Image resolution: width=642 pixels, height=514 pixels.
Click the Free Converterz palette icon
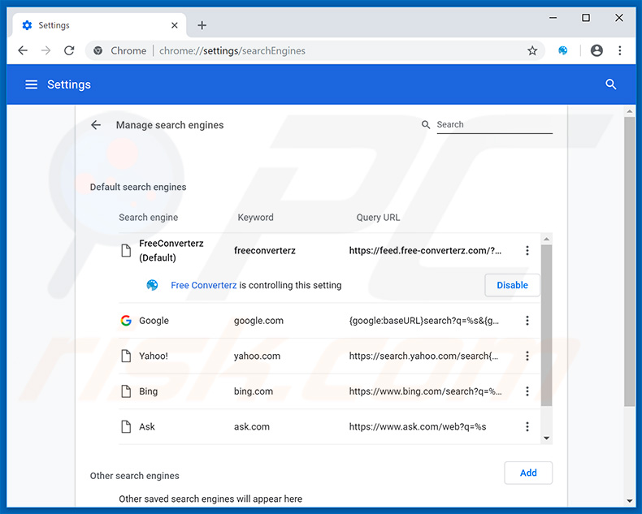152,285
